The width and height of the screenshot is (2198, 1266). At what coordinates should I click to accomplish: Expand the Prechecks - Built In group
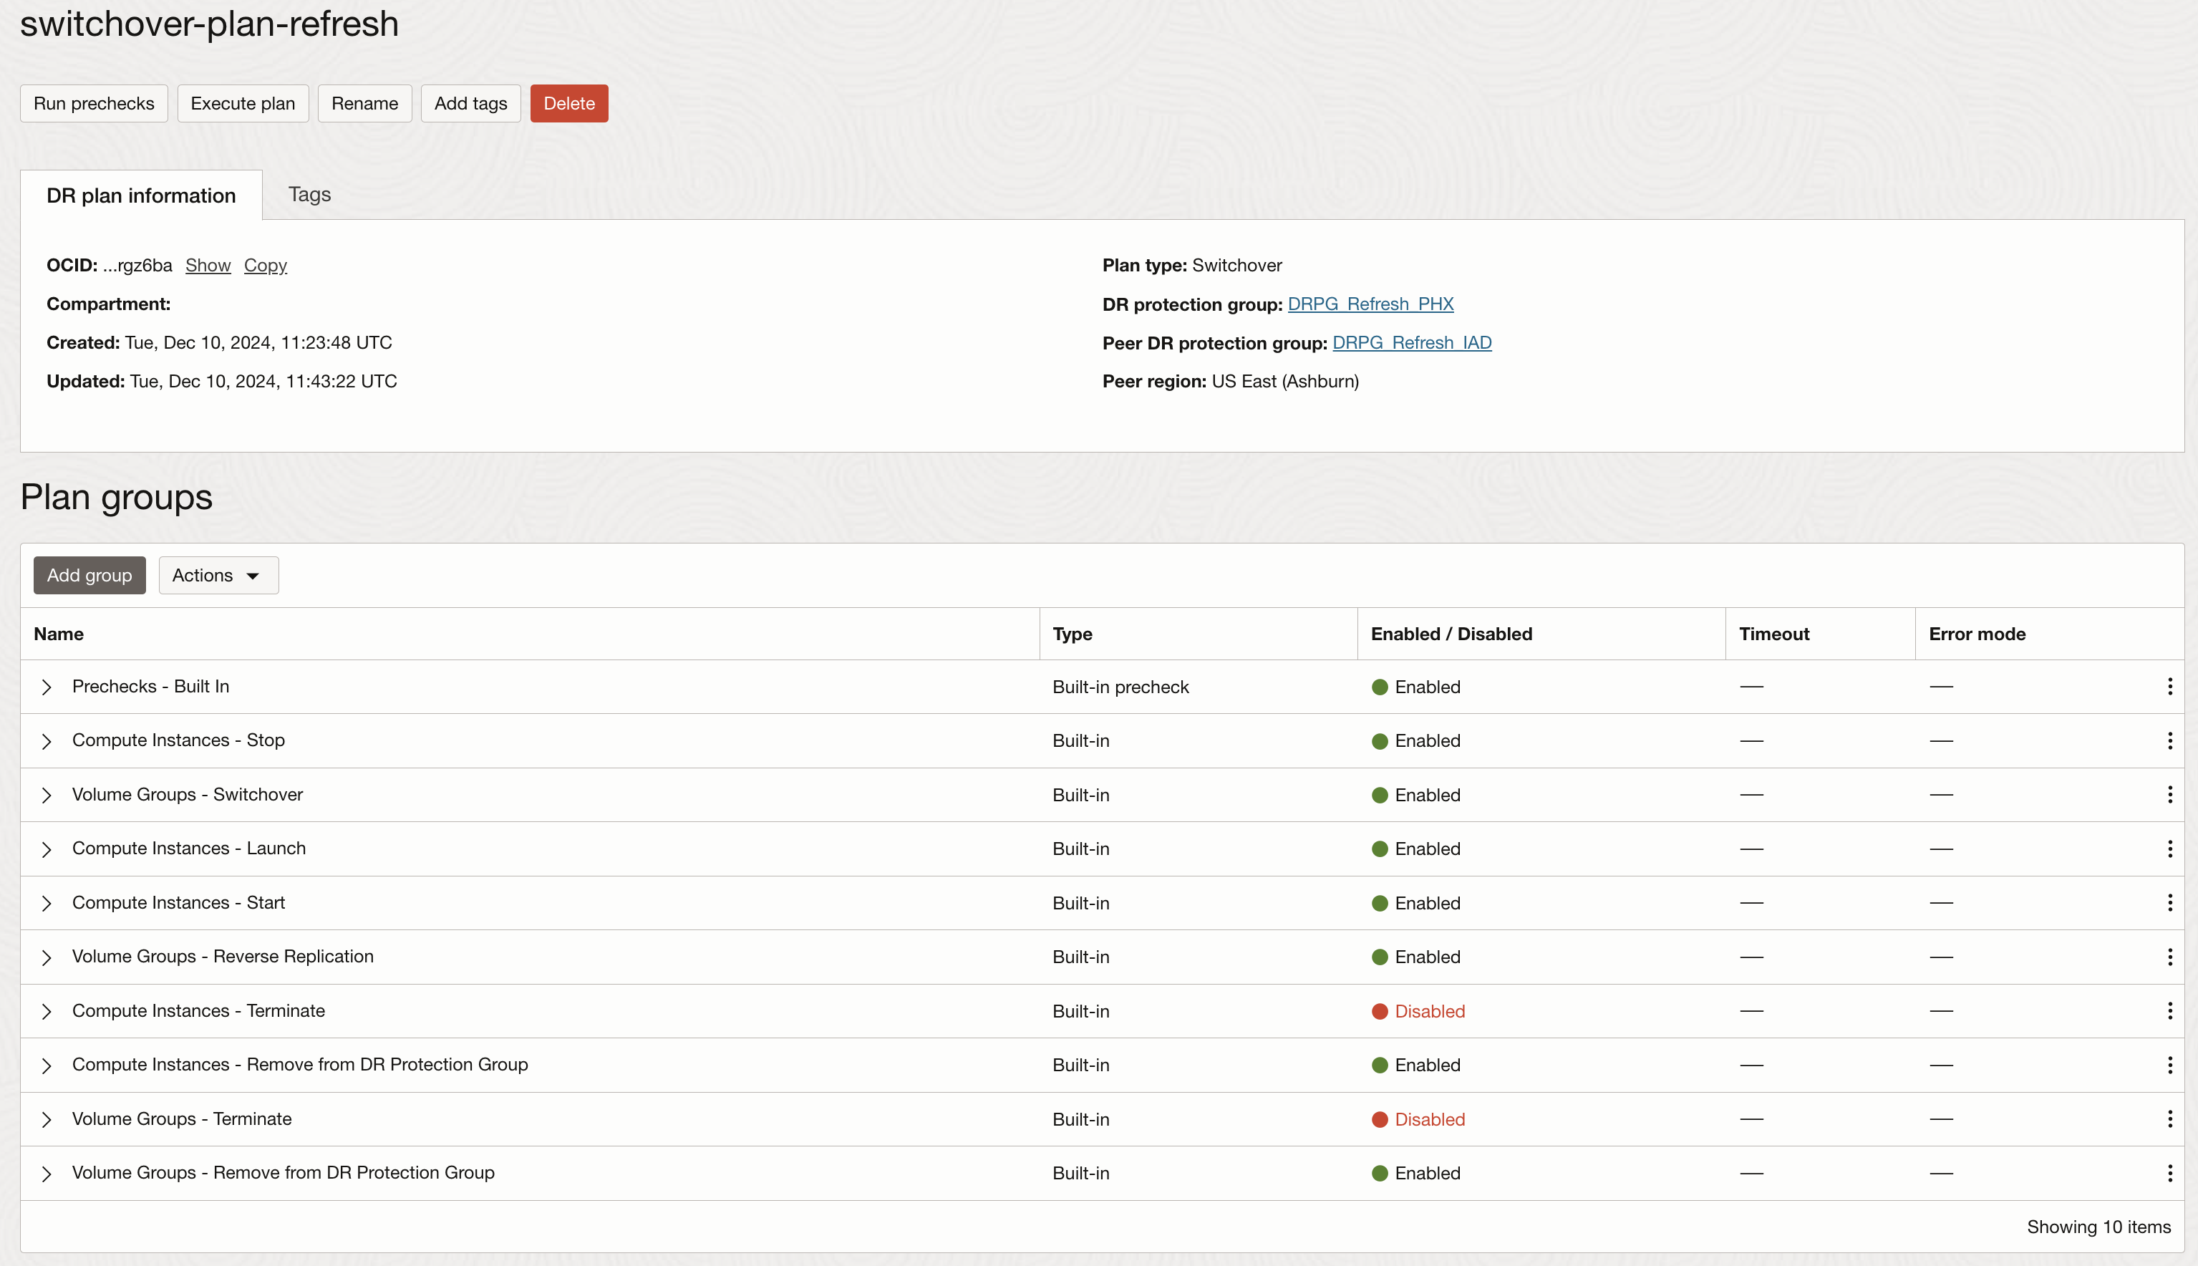pyautogui.click(x=47, y=687)
